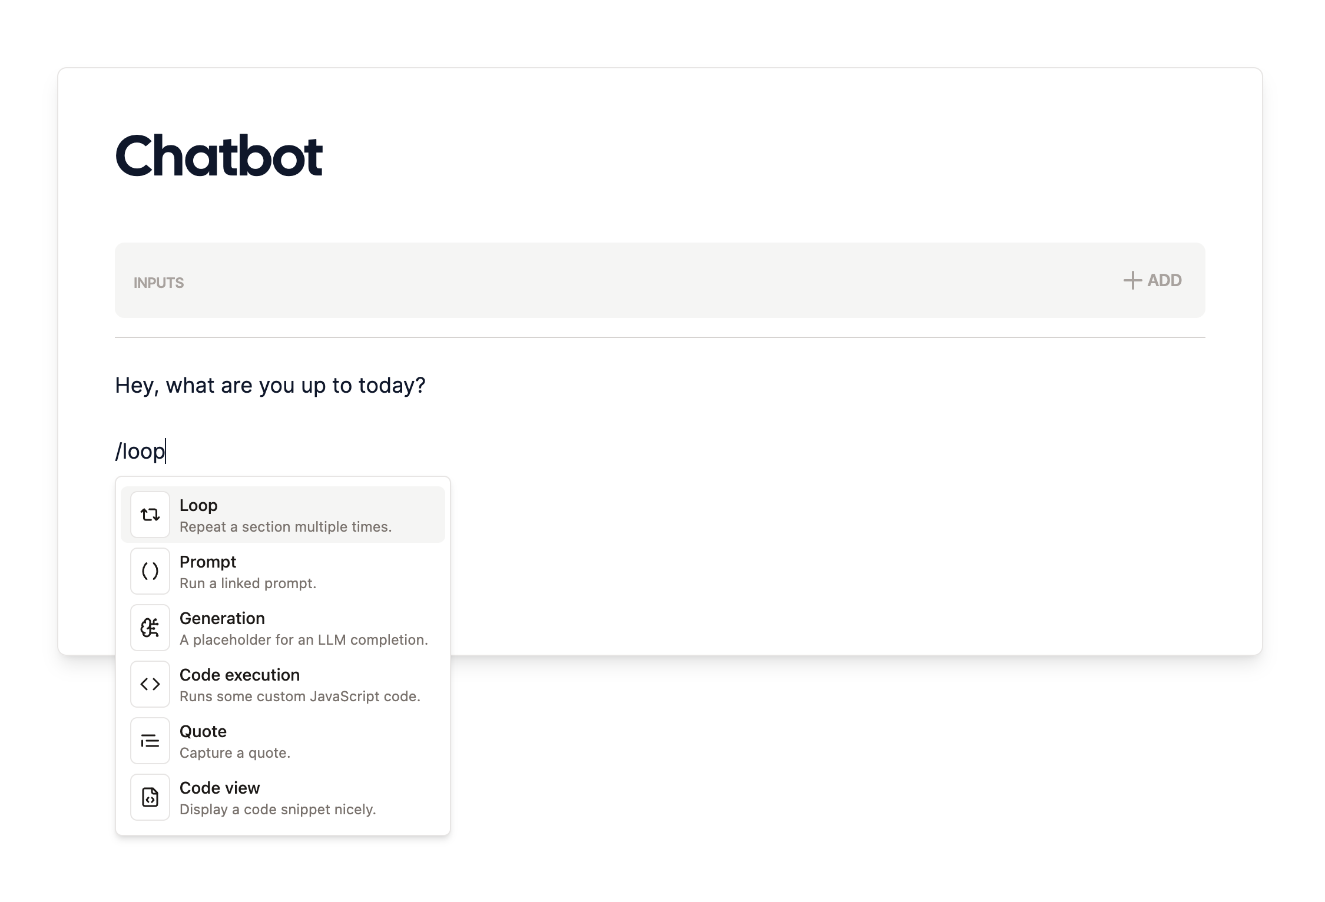Screen dimensions: 1325x902
Task: Click the "Hey, what are you up to today?" line
Action: [270, 385]
